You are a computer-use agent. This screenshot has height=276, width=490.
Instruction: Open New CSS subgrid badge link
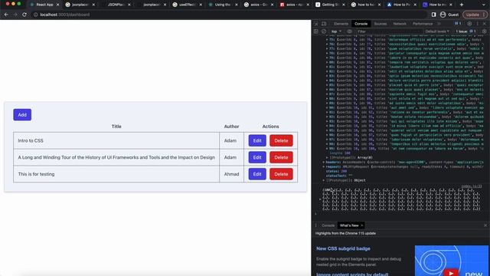(343, 248)
